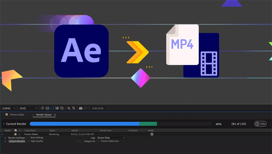Take a snapshot with the camera icon

tap(81, 108)
